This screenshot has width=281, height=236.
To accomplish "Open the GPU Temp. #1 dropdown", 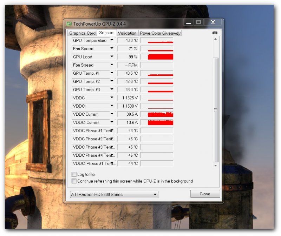I will point(112,73).
